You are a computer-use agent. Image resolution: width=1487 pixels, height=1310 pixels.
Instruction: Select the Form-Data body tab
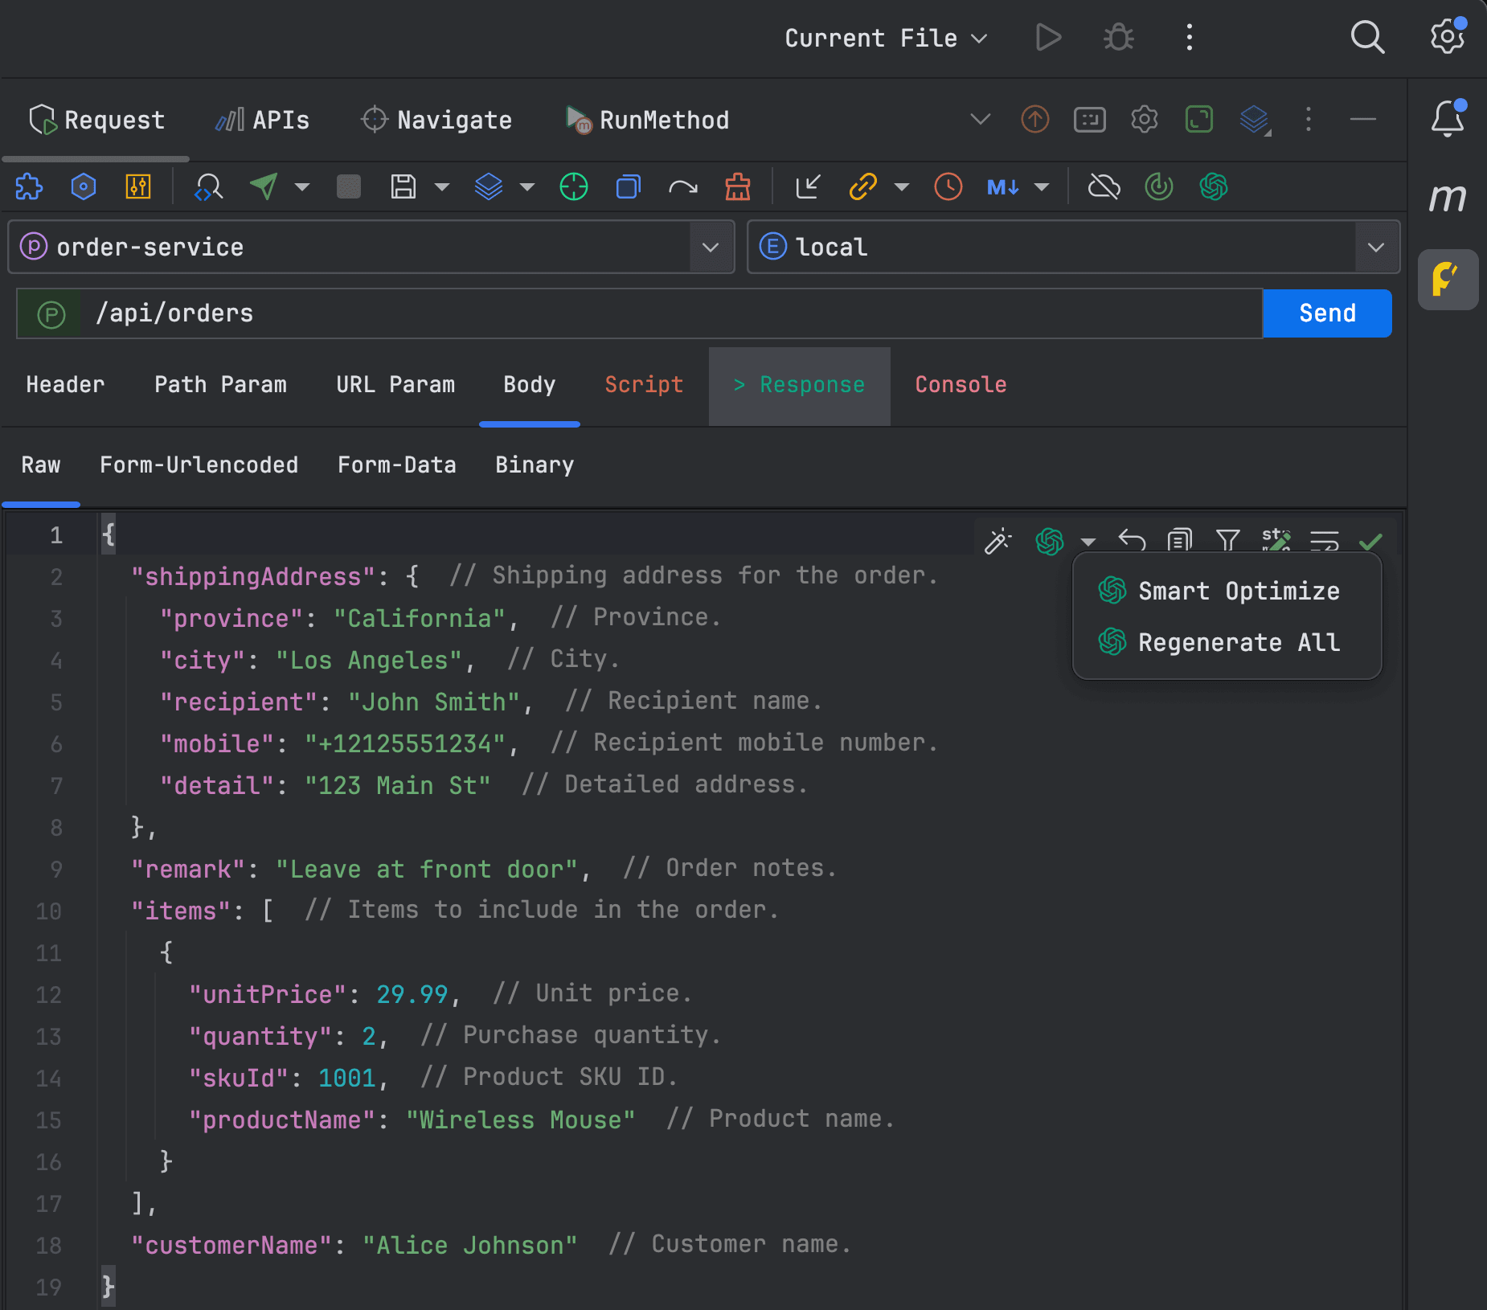click(x=396, y=465)
